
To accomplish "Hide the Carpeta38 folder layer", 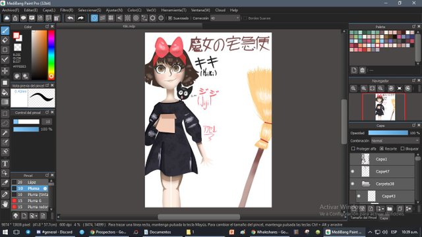I will click(x=353, y=184).
